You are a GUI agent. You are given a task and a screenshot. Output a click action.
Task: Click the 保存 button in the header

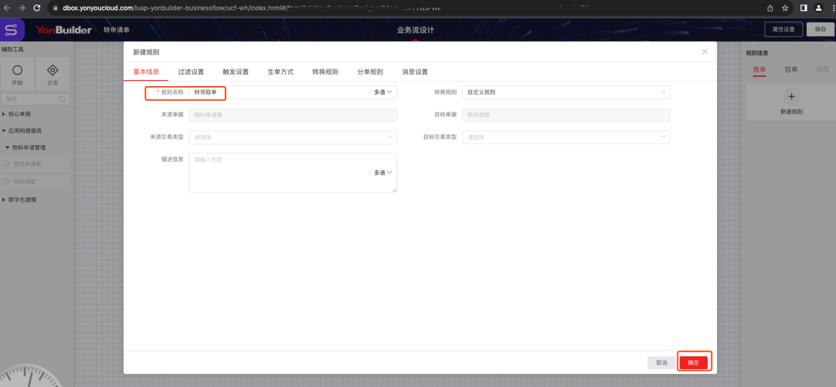coord(820,29)
